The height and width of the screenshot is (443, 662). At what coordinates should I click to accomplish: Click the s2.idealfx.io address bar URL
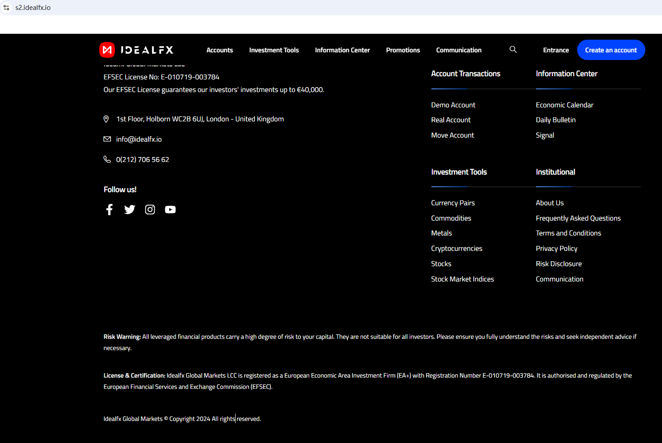[33, 8]
